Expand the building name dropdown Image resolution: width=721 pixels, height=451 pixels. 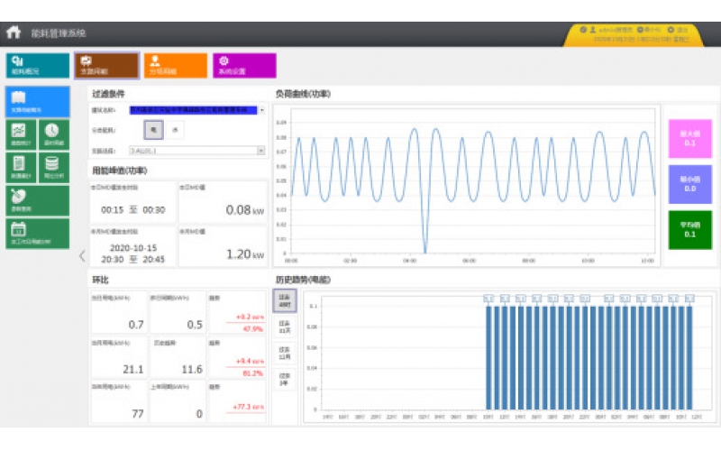261,110
